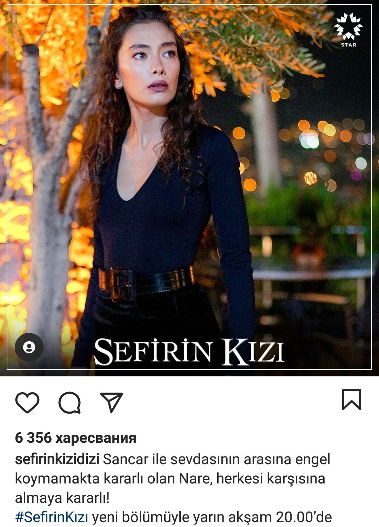Share the post with the paper plane icon
Image resolution: width=379 pixels, height=527 pixels.
[112, 402]
